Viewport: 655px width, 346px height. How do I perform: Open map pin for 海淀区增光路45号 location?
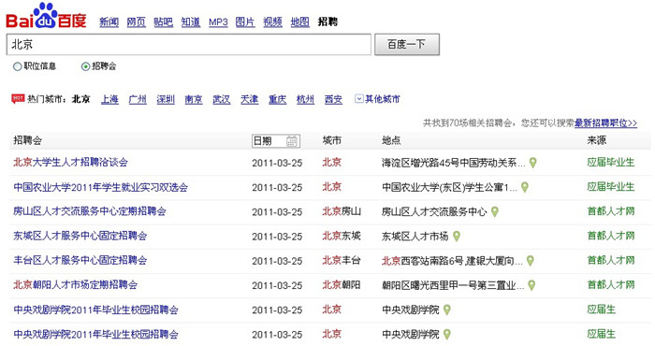(533, 163)
